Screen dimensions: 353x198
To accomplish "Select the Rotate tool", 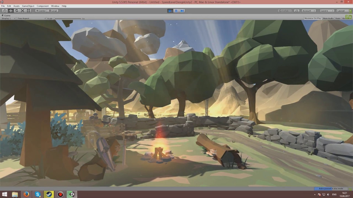I will (17, 11).
